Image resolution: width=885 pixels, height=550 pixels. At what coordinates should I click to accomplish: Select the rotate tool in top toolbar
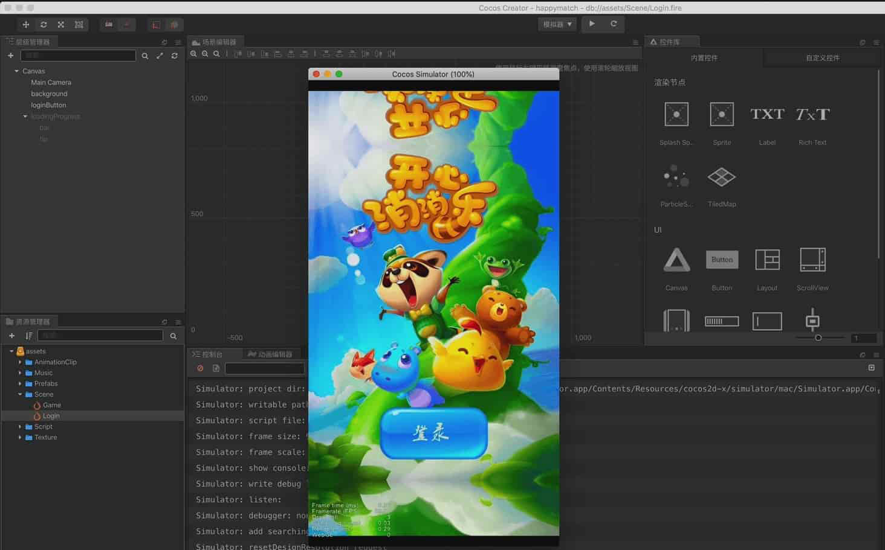pyautogui.click(x=44, y=25)
